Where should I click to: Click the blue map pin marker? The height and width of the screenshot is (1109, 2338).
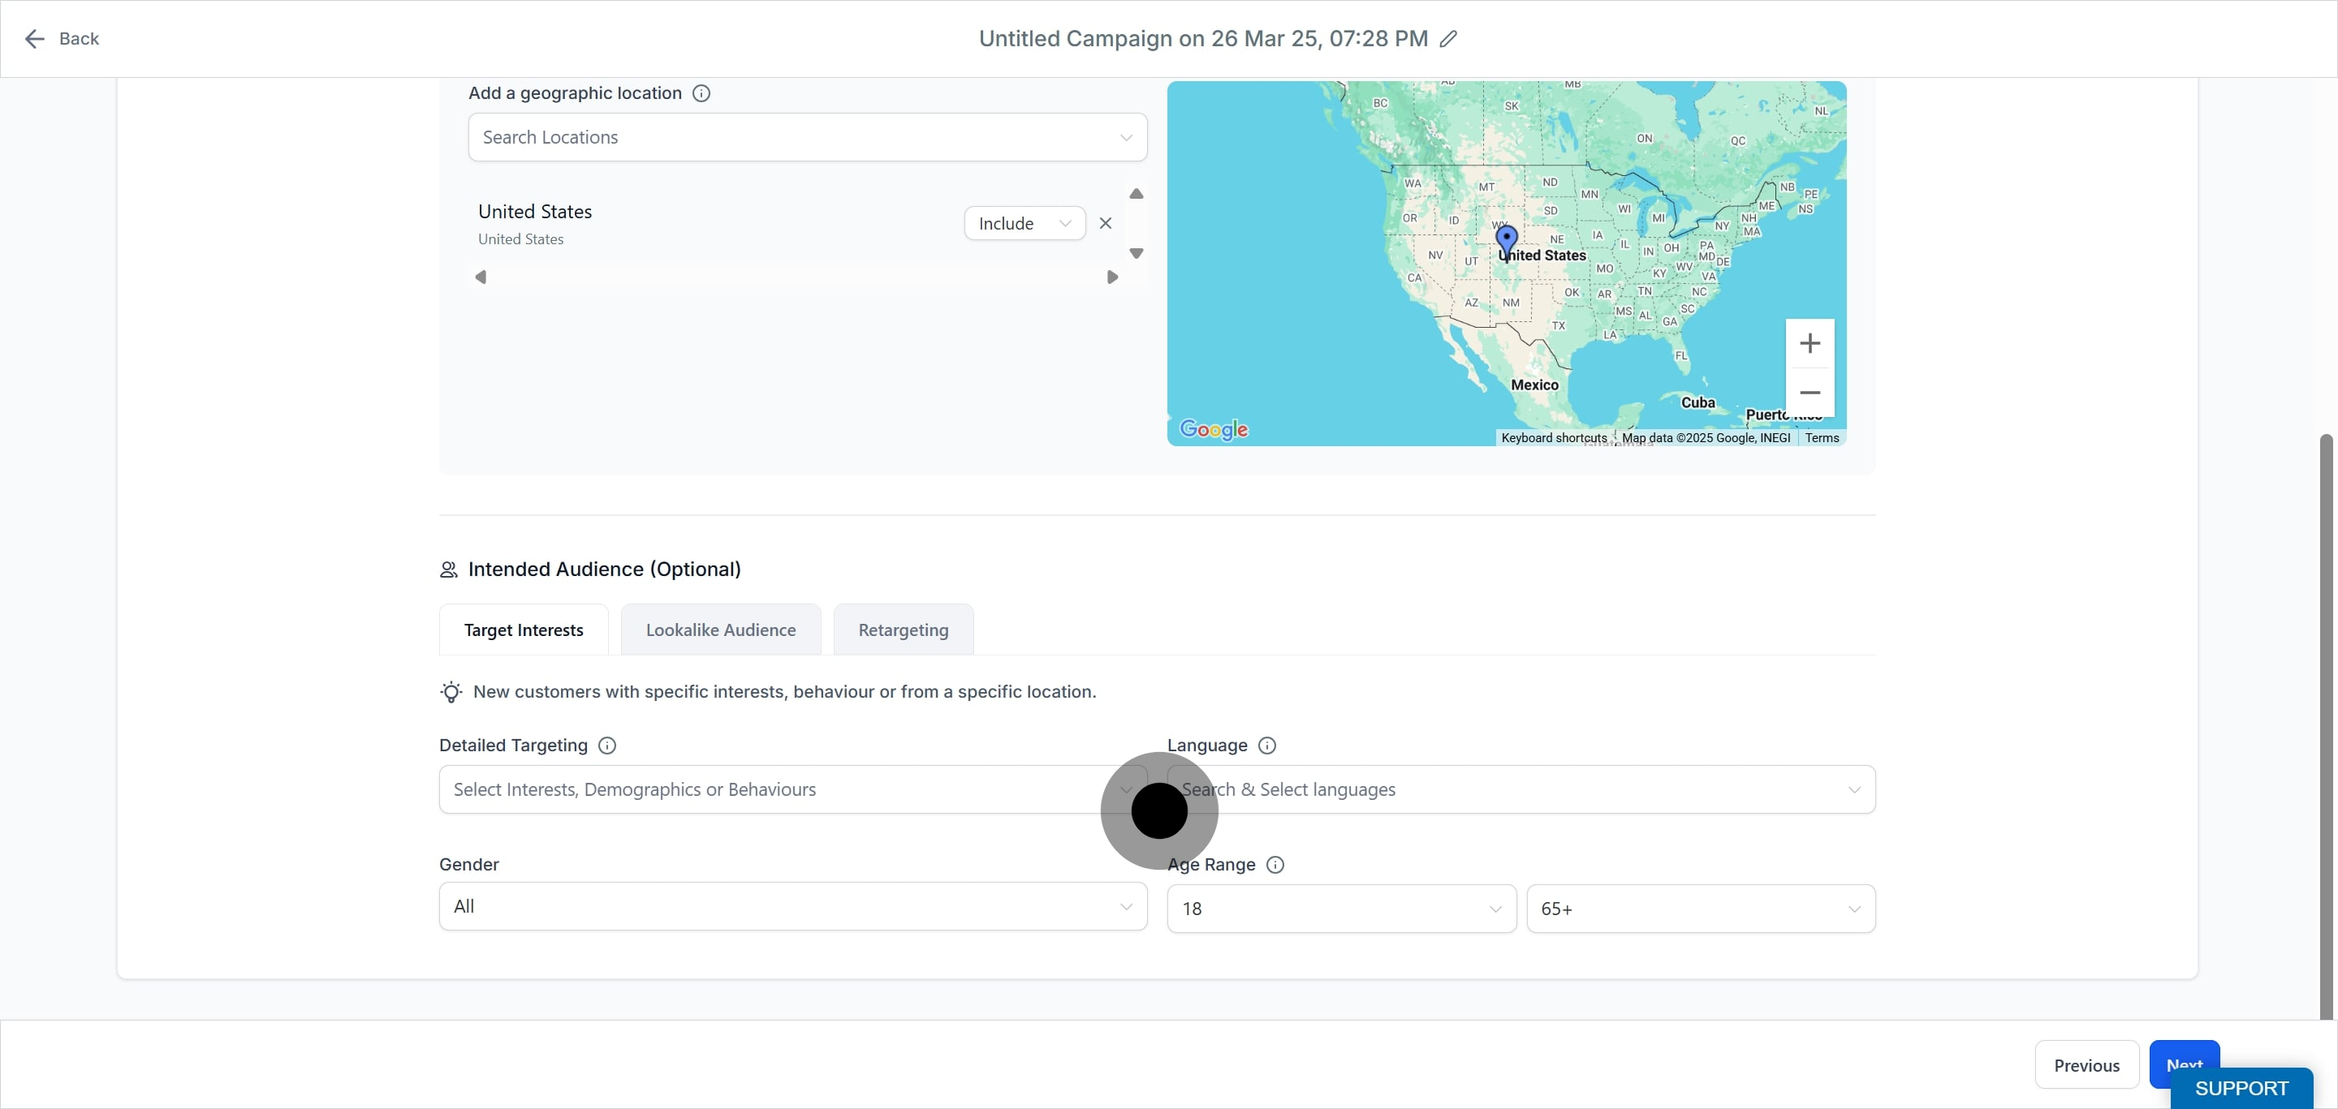point(1506,240)
